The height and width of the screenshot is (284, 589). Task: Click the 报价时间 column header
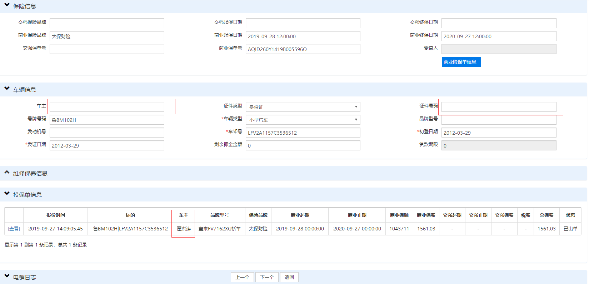[55, 215]
